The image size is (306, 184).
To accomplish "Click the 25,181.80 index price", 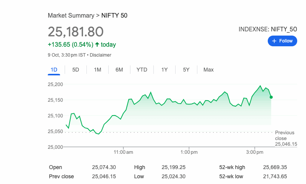I will [x=76, y=32].
